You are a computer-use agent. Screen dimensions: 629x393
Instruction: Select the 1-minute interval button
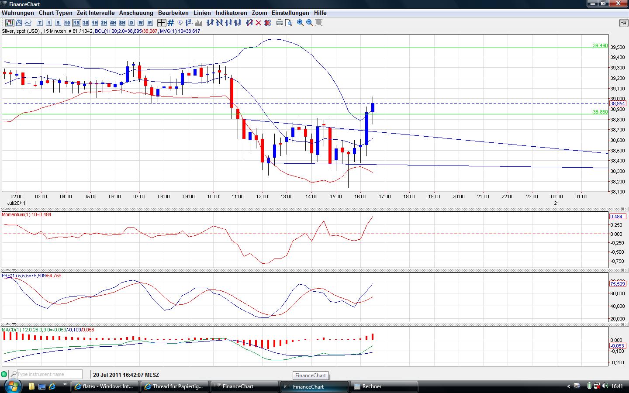pos(49,23)
